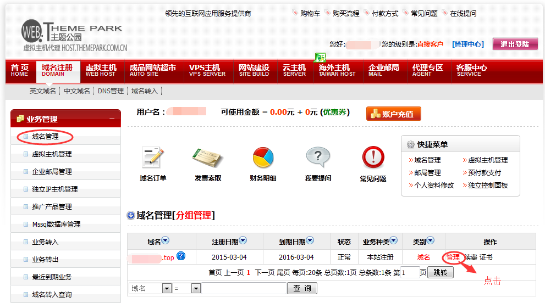Click the 我要提问 question bubble icon
545x303 pixels.
[318, 158]
